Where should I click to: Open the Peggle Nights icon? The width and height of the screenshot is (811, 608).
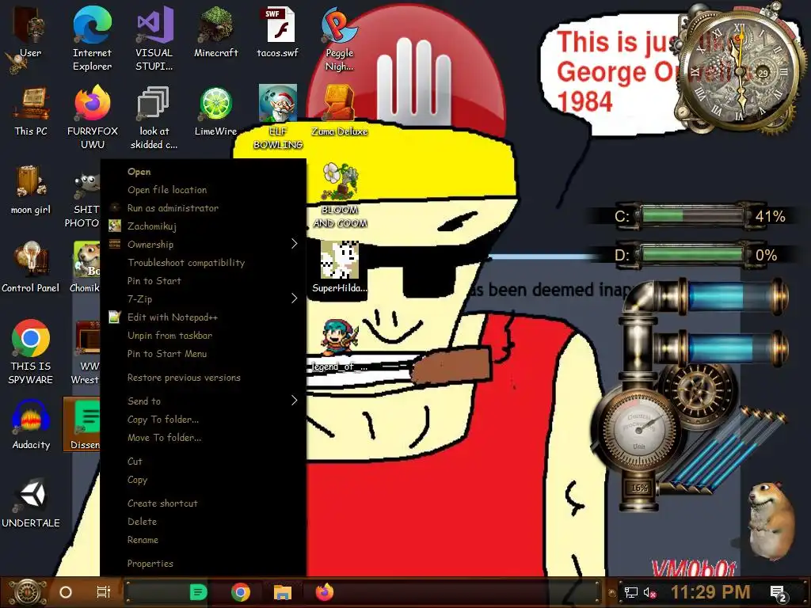[x=339, y=37]
